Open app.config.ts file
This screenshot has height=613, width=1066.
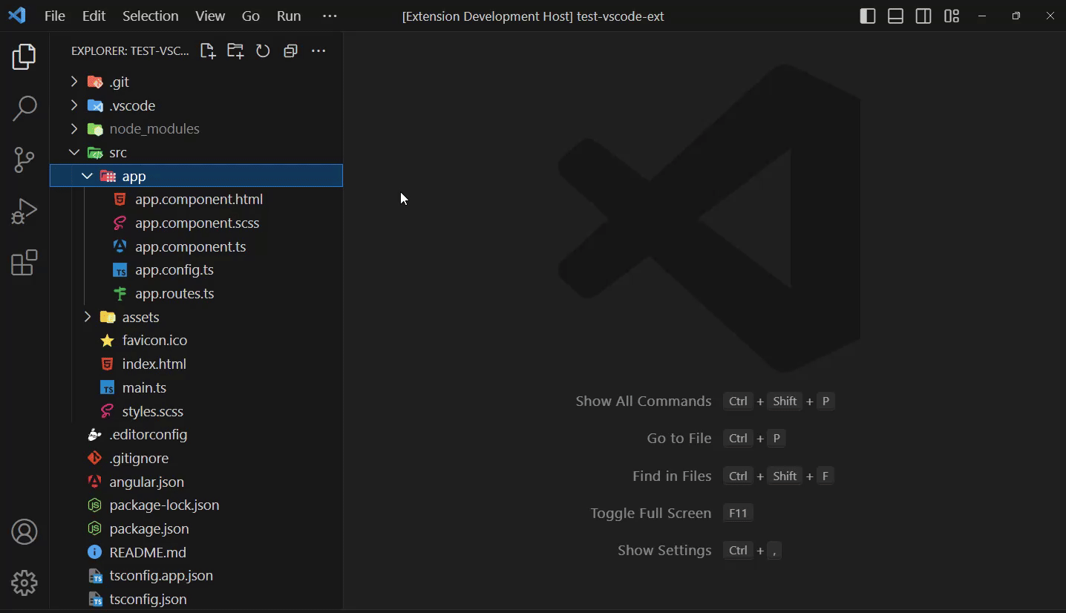click(x=196, y=269)
